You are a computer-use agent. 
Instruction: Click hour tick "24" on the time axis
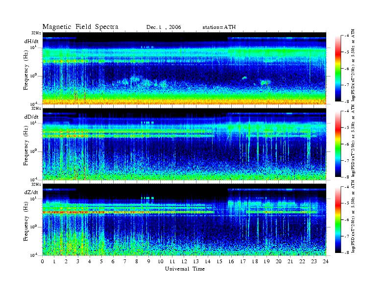click(x=326, y=261)
